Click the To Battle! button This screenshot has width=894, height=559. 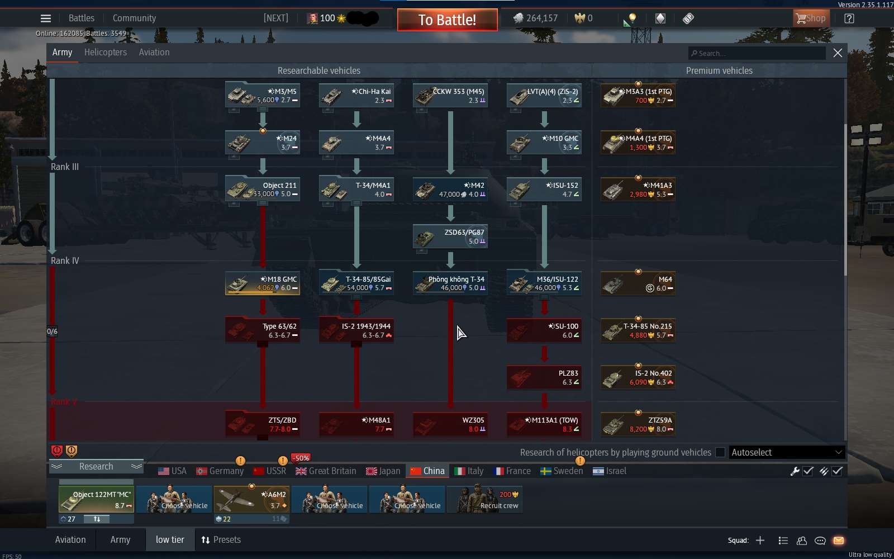(448, 20)
